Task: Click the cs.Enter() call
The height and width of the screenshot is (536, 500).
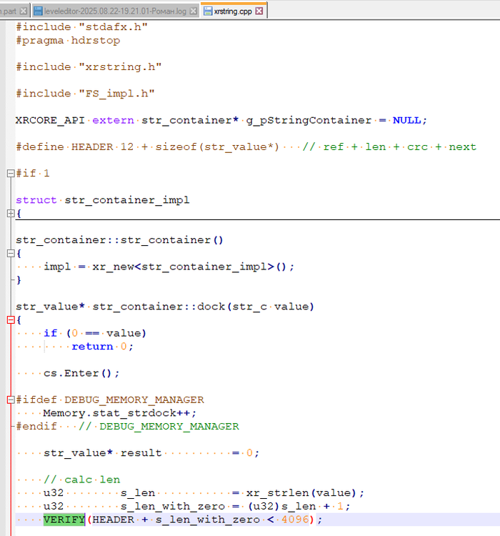Action: (81, 373)
